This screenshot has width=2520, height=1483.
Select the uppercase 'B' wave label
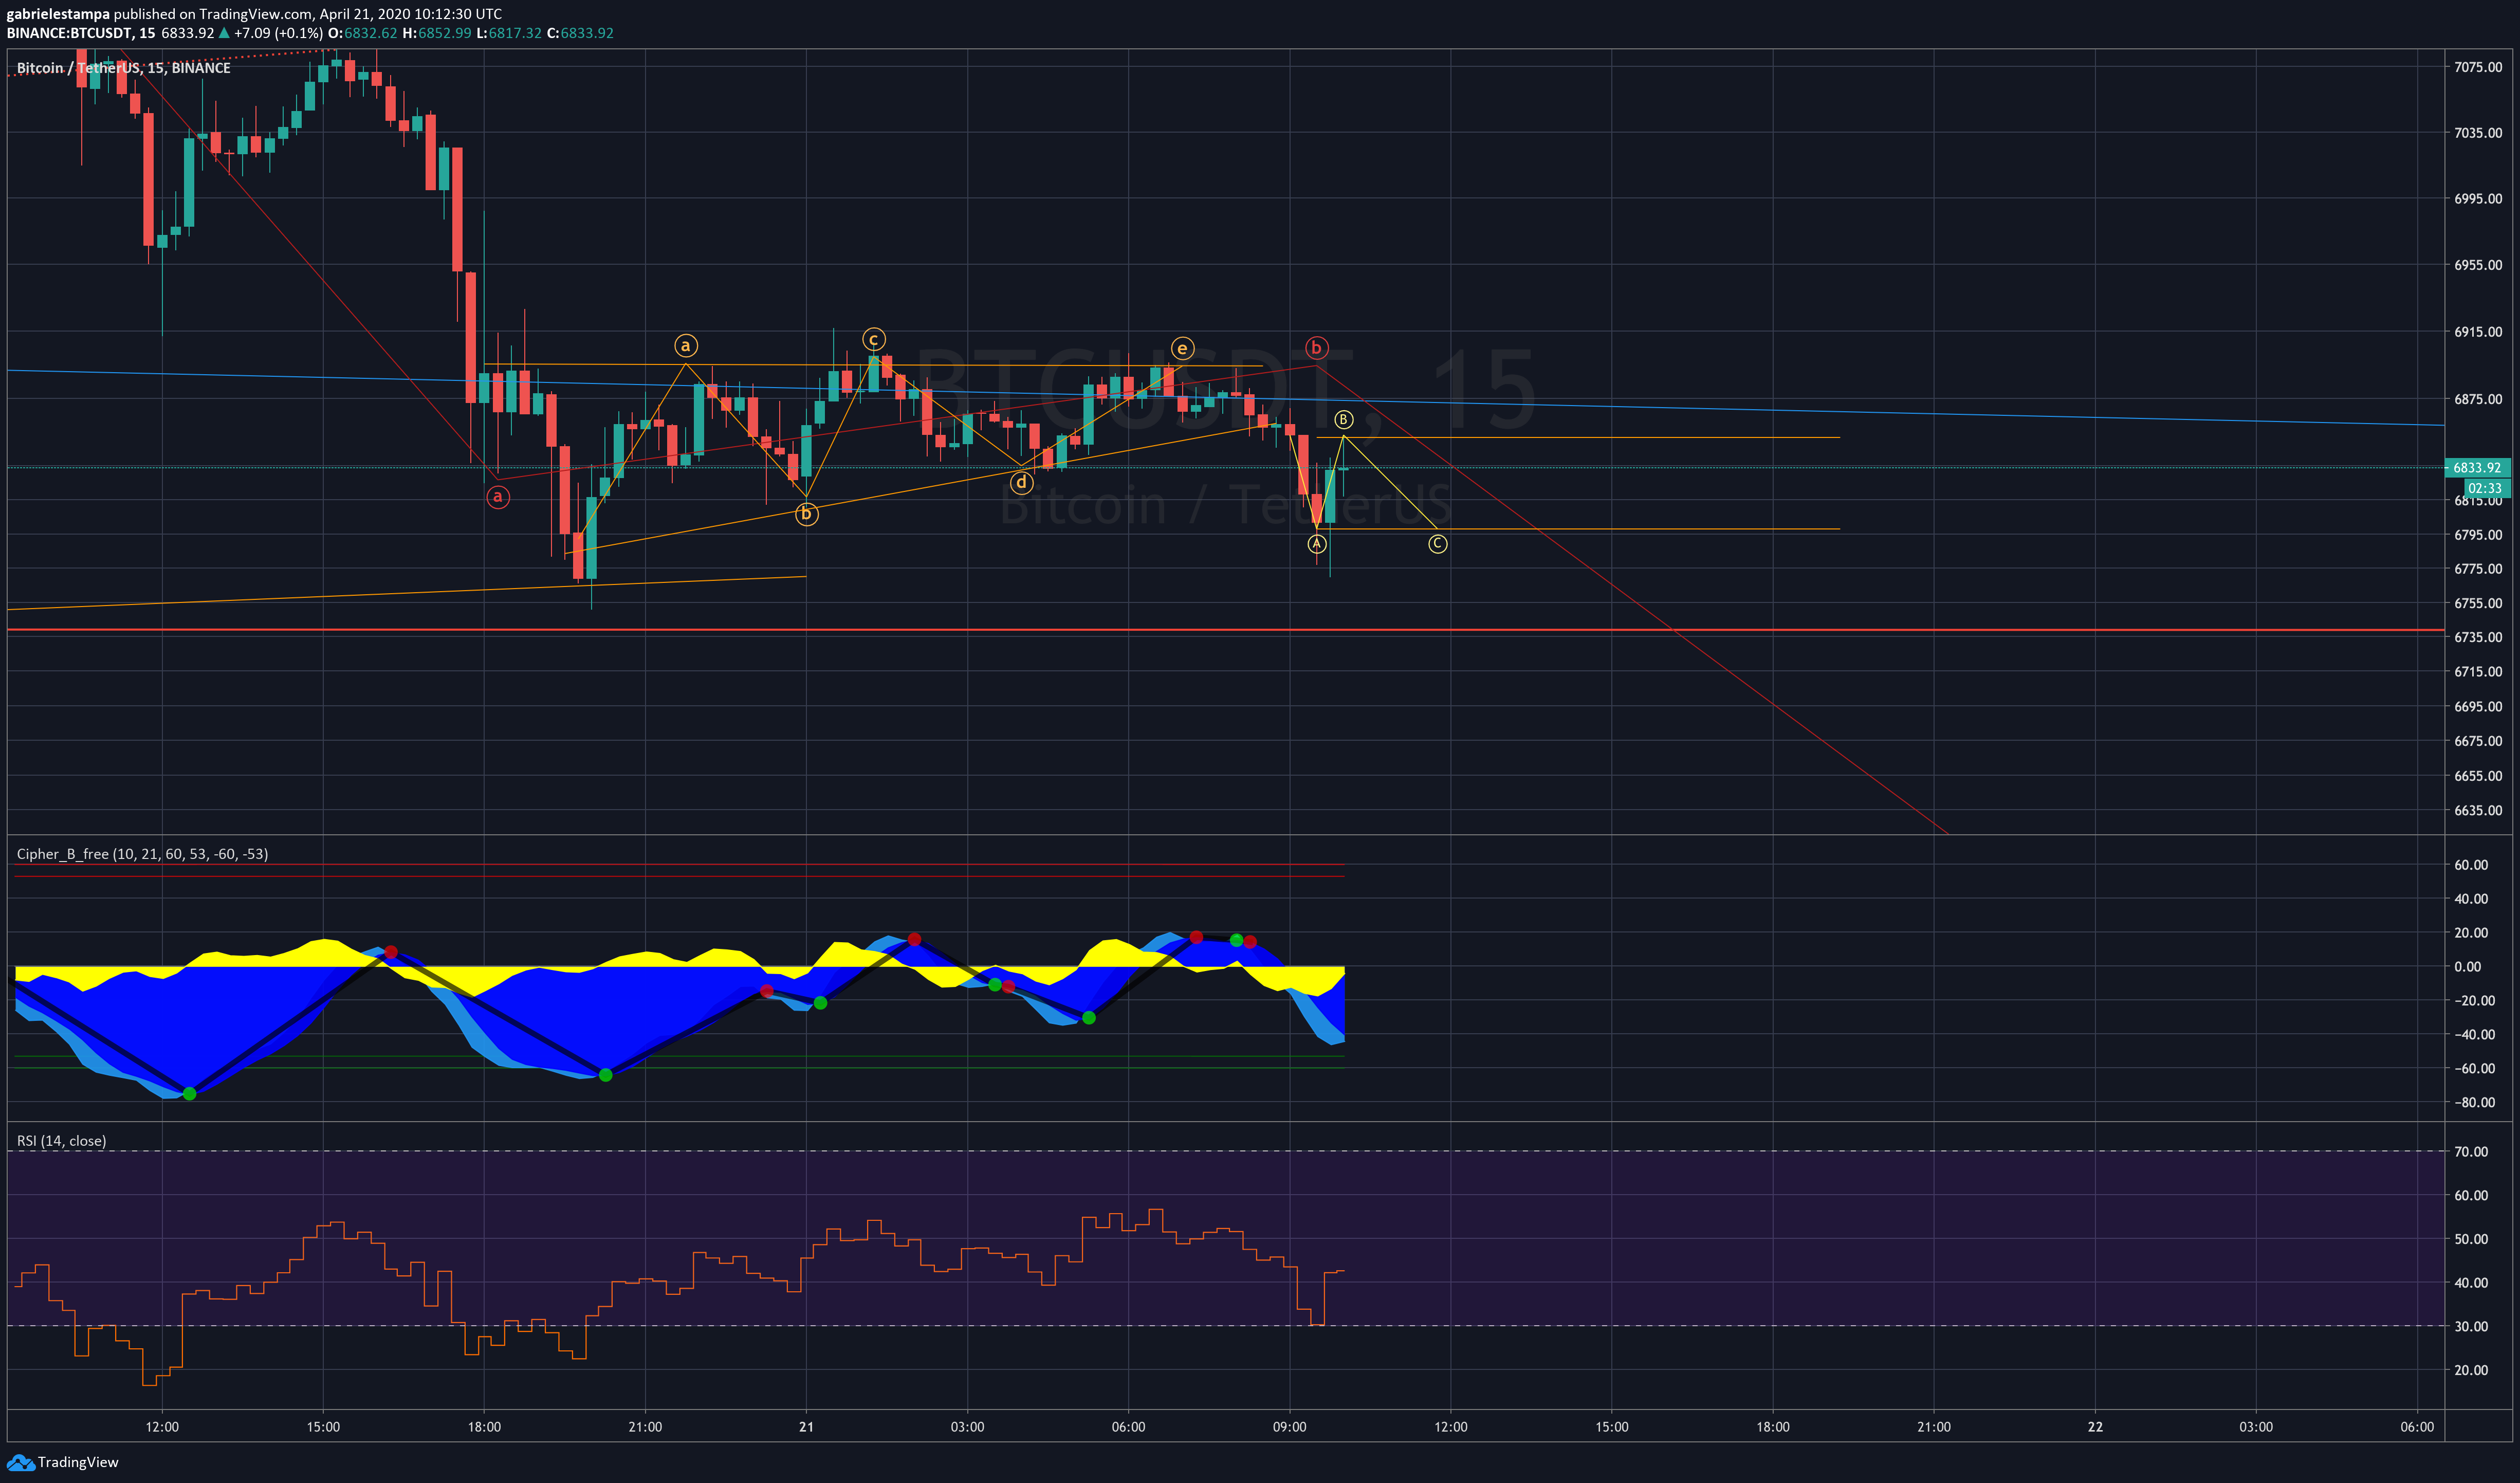1343,420
